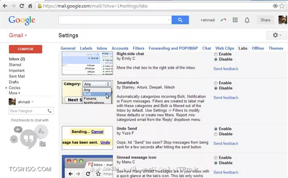Click the large quotes Hangouts bubble icon
The width and height of the screenshot is (288, 178).
click(x=28, y=138)
